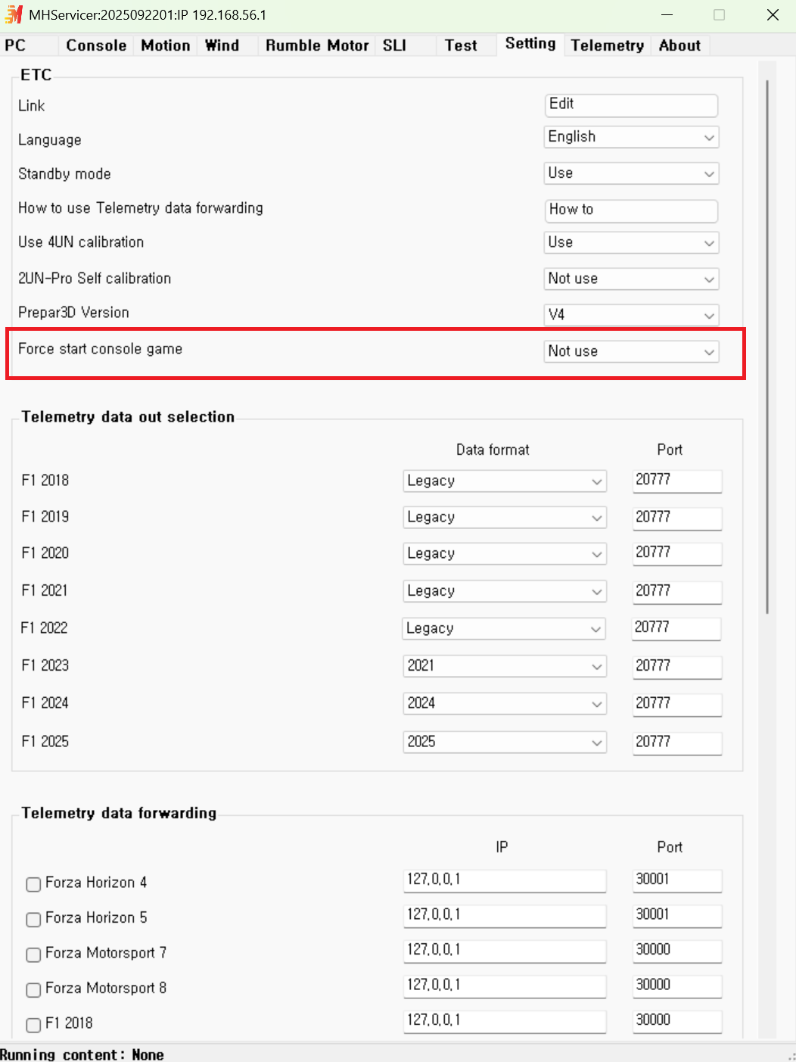Open the Motion tab
Image resolution: width=796 pixels, height=1062 pixels.
click(166, 45)
